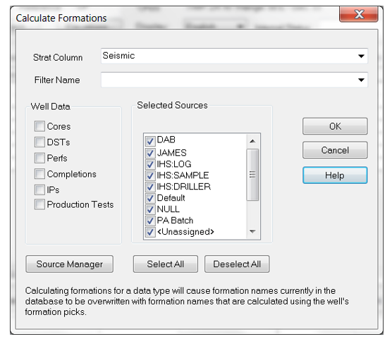Confirm with the OK button
Viewport: 392px width, 339px height.
click(x=335, y=126)
